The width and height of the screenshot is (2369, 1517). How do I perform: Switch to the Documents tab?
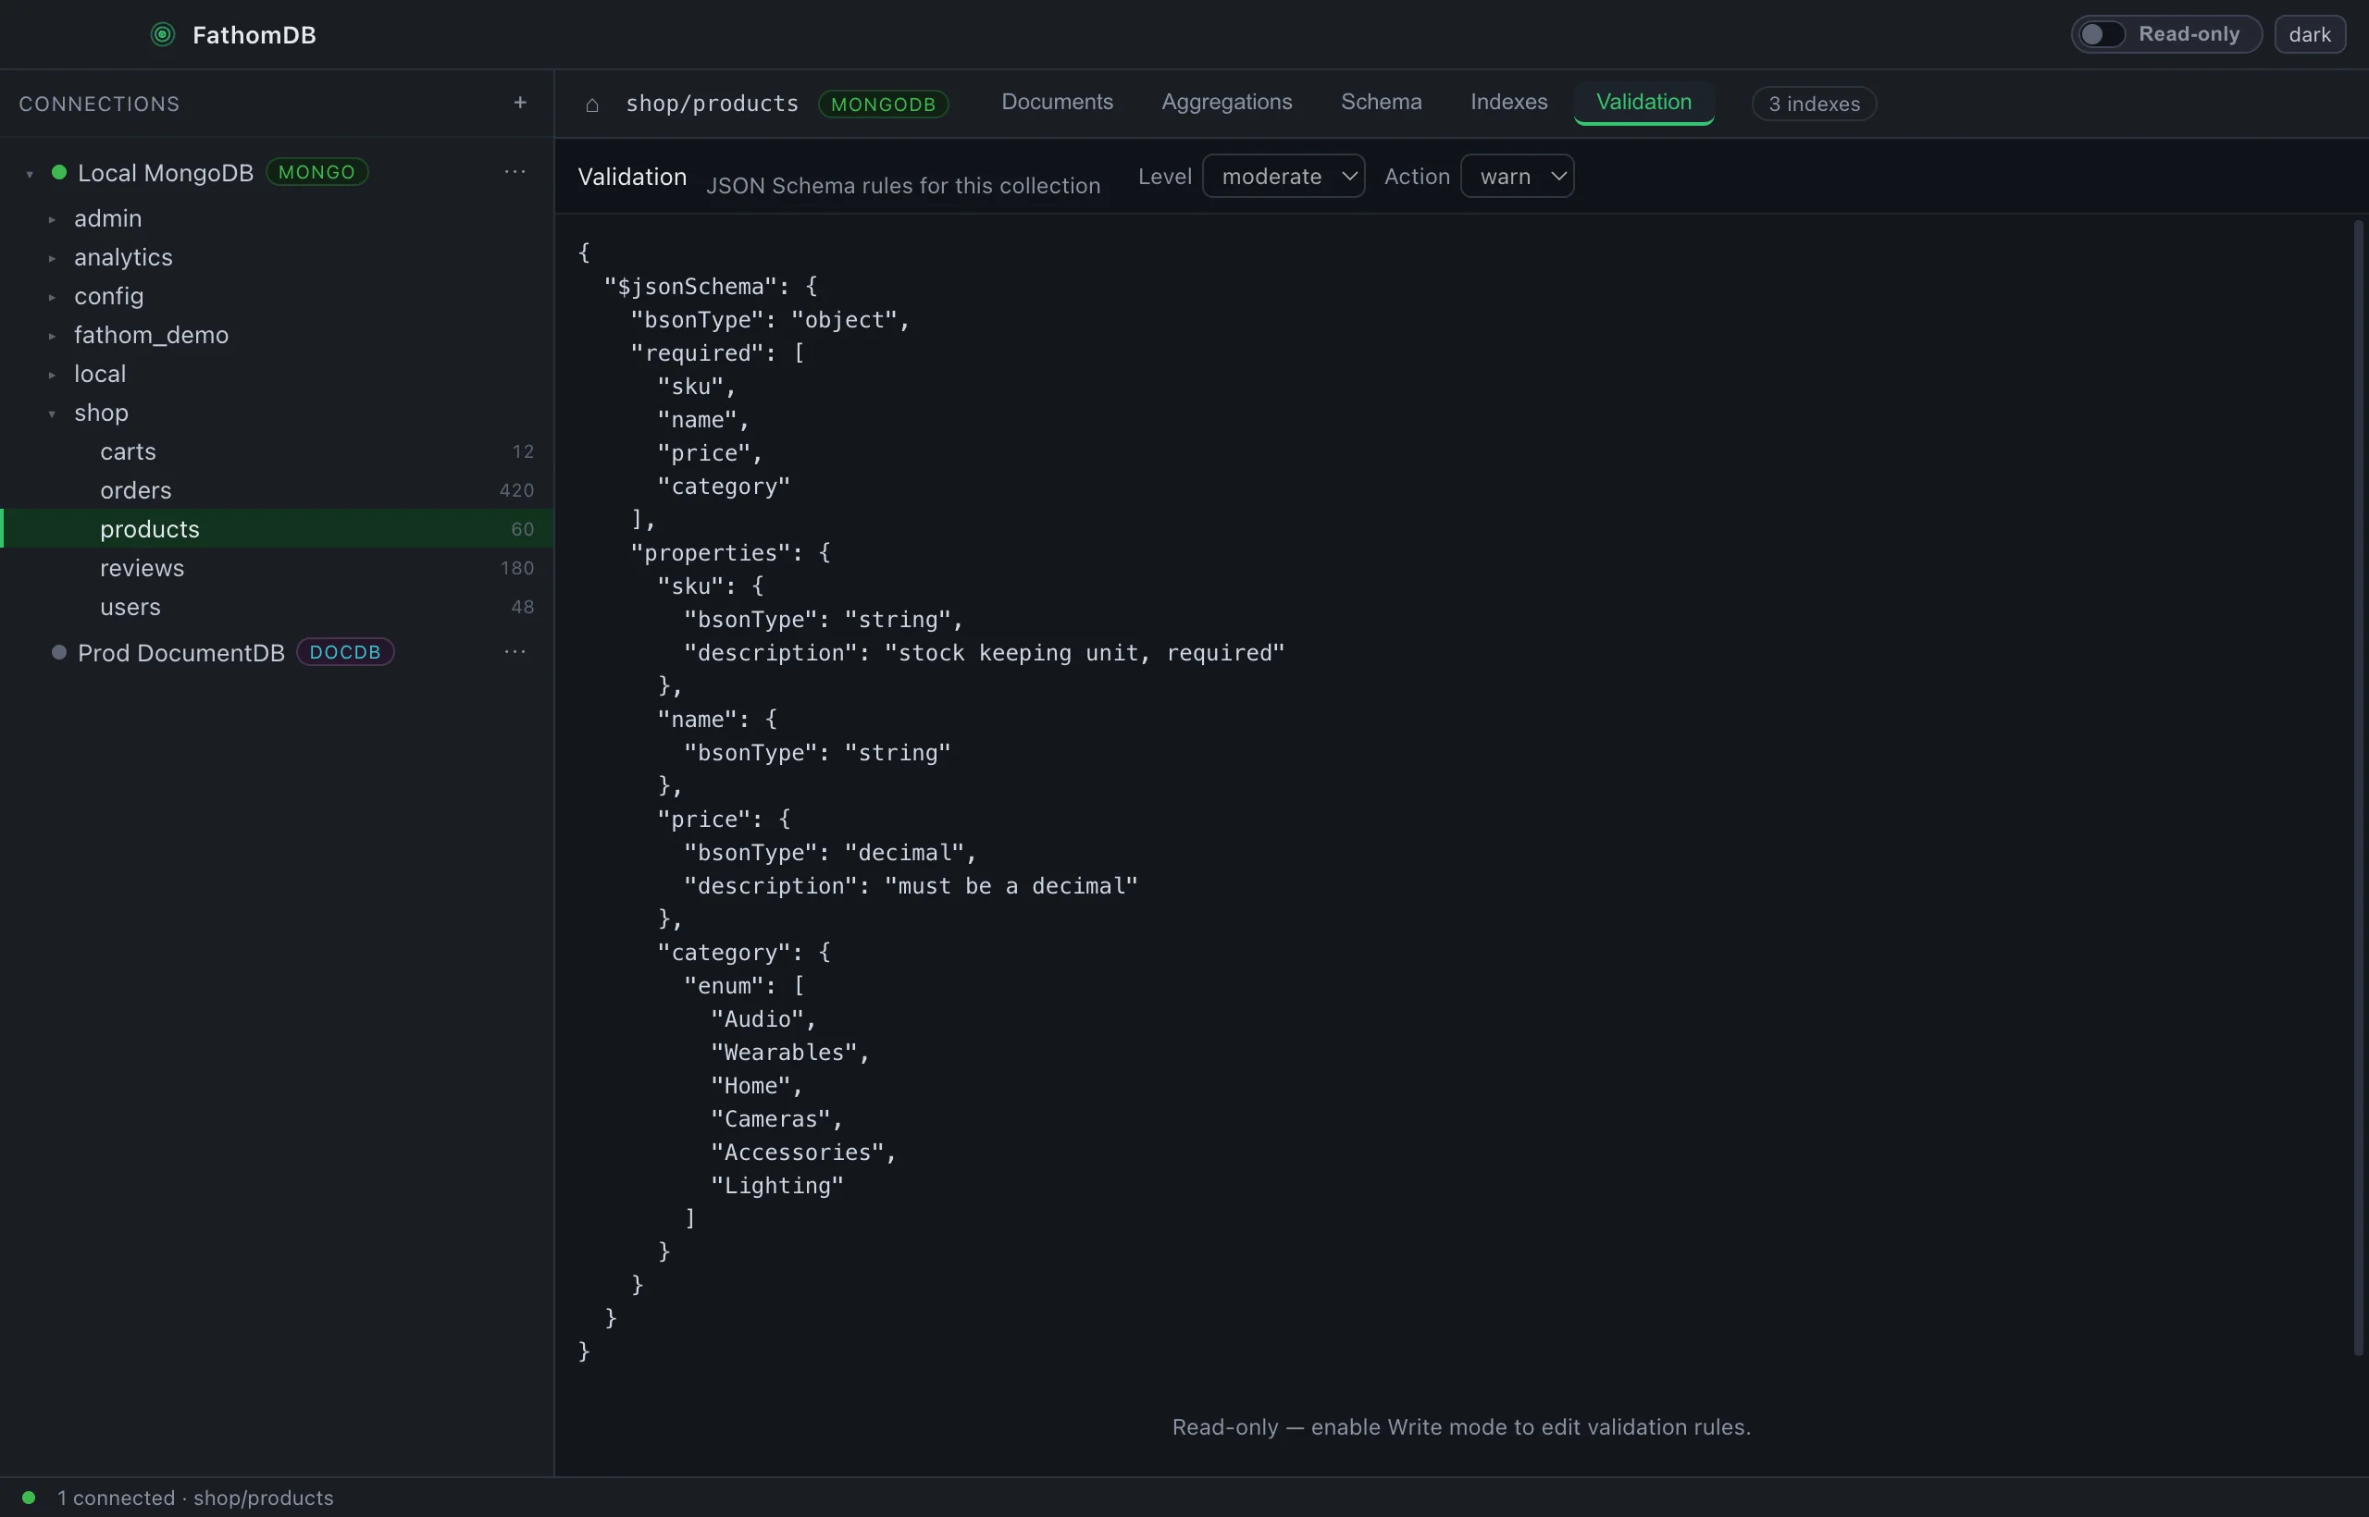point(1057,103)
